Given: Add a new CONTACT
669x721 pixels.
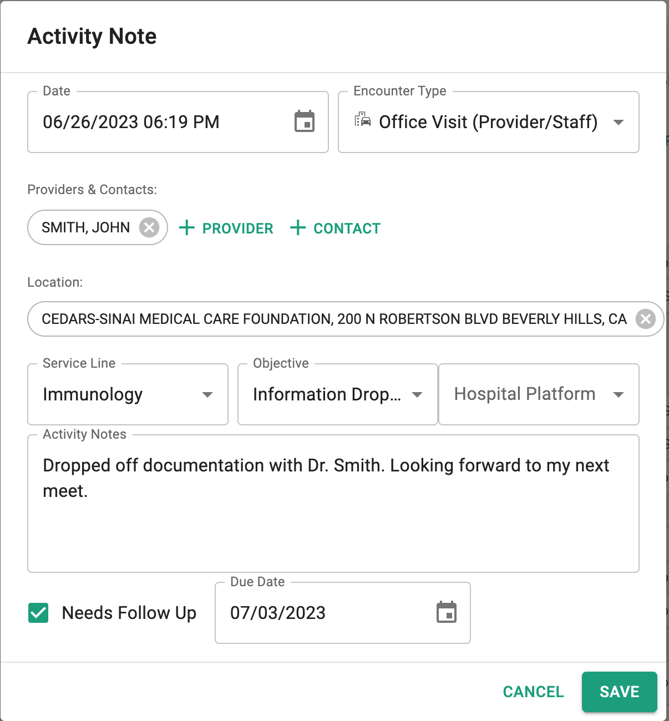Looking at the screenshot, I should tap(335, 228).
